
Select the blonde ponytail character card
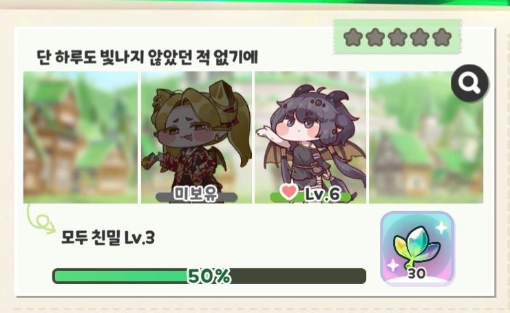196,138
